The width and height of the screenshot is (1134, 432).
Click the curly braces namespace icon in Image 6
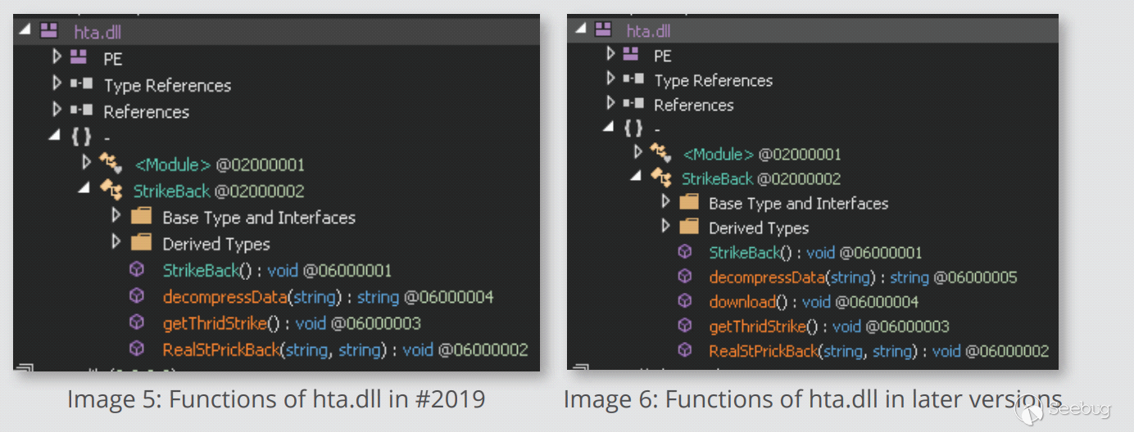(x=633, y=128)
